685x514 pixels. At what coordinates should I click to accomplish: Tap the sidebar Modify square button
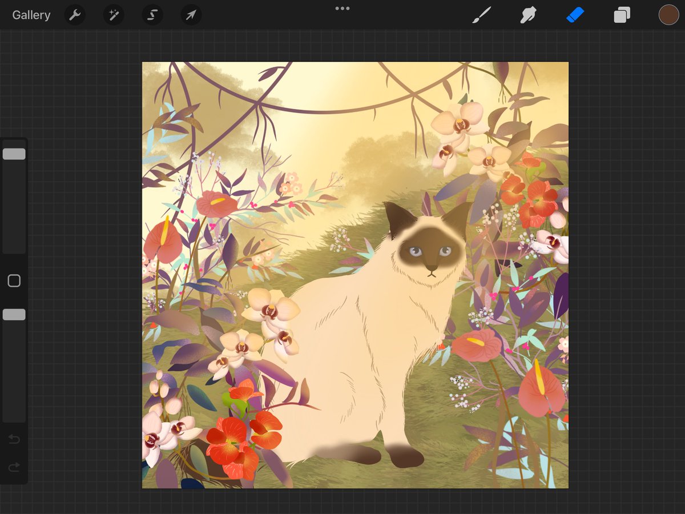(14, 280)
